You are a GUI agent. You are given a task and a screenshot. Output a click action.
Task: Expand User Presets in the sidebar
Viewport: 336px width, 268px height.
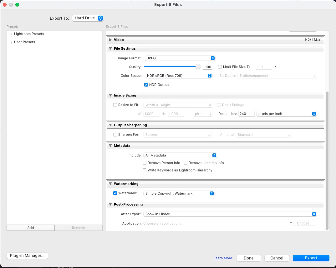pyautogui.click(x=11, y=42)
